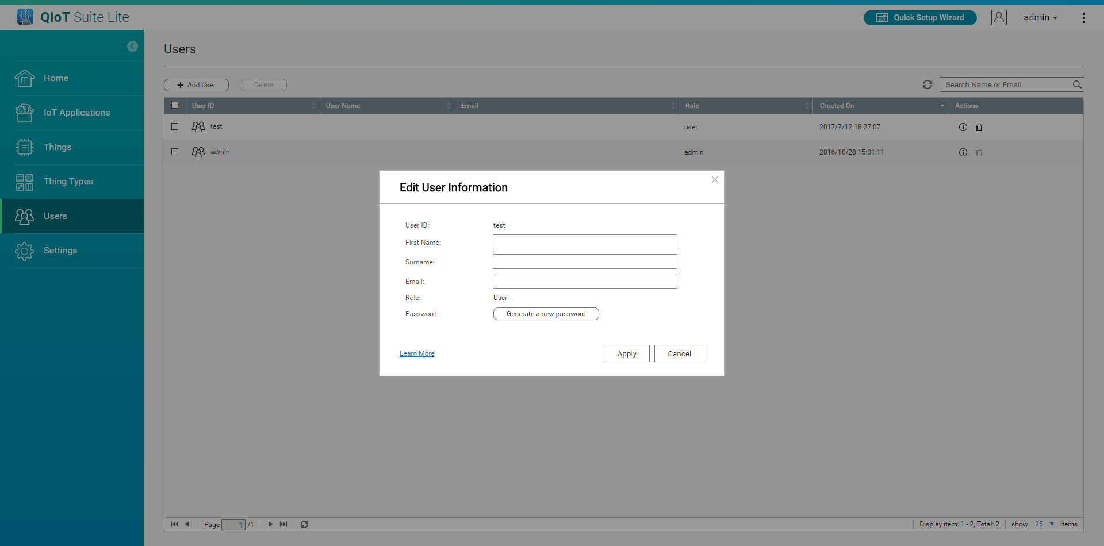Select the admin user checkbox
This screenshot has height=546, width=1104.
tap(175, 152)
